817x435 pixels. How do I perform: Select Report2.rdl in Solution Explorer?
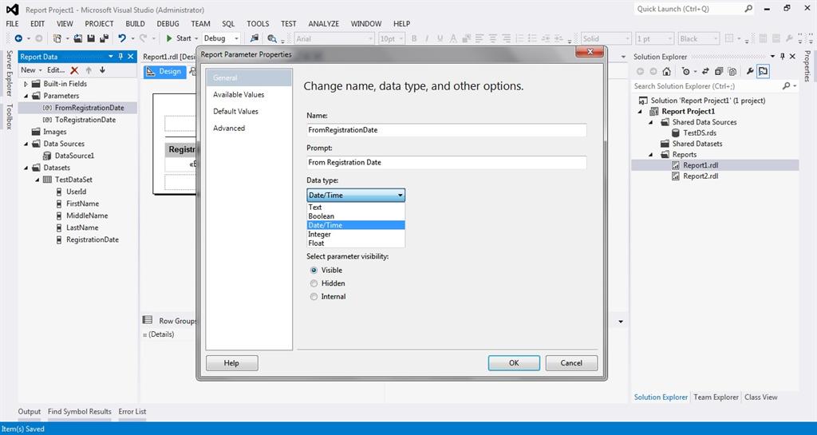[x=701, y=176]
